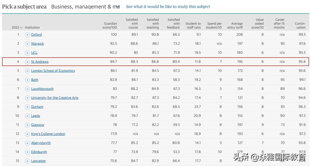Select Aberystwyth's feedback score 80.8
Viewport: 311px width, 166px height.
[x=176, y=143]
